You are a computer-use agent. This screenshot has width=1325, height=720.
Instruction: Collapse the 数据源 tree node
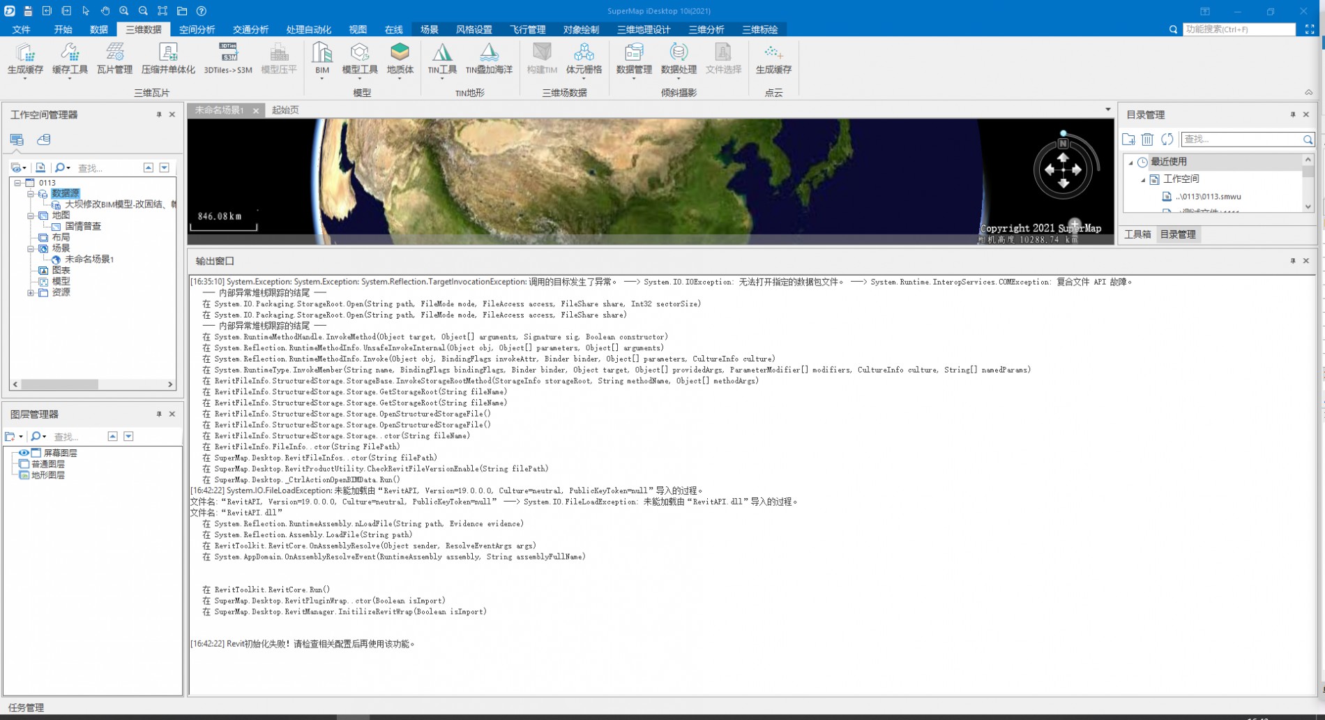31,194
